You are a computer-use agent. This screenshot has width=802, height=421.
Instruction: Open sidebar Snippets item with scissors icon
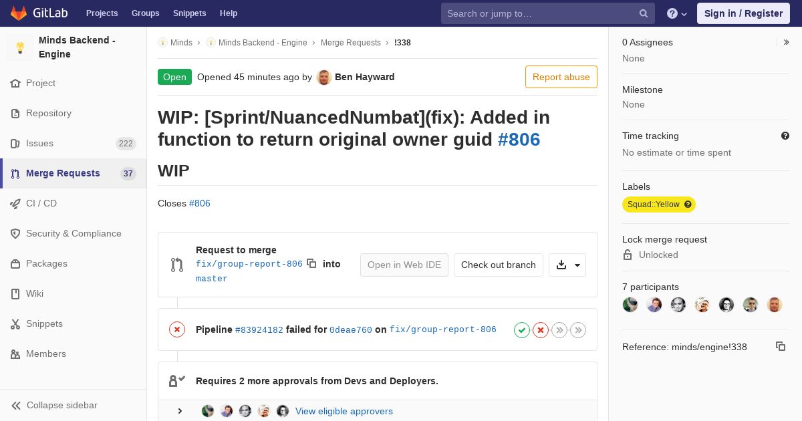[x=74, y=323]
